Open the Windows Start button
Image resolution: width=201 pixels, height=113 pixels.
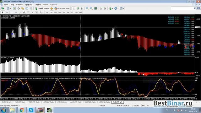point(3,110)
